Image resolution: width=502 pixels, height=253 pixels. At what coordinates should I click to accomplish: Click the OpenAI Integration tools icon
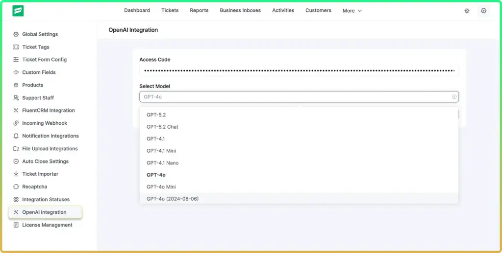click(x=16, y=212)
